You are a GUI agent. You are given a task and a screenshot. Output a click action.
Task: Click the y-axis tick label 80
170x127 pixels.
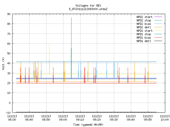(9, 24)
